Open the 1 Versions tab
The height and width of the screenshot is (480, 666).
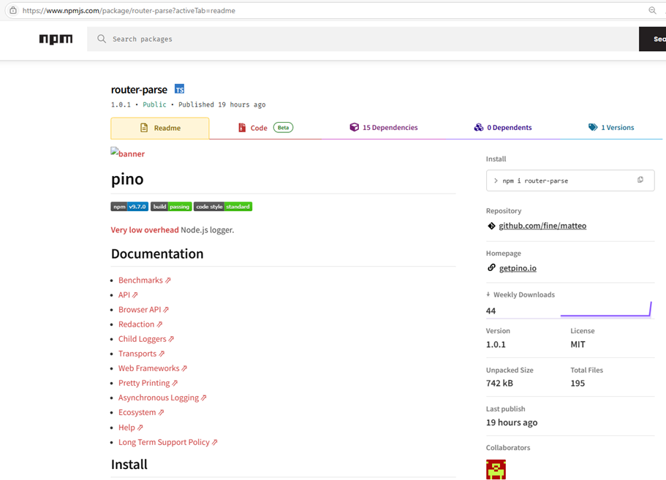point(611,128)
